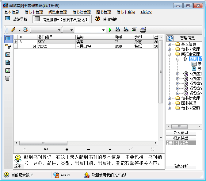Open the 借书卡管理 menu
The width and height of the screenshot is (206, 181).
pyautogui.click(x=34, y=12)
